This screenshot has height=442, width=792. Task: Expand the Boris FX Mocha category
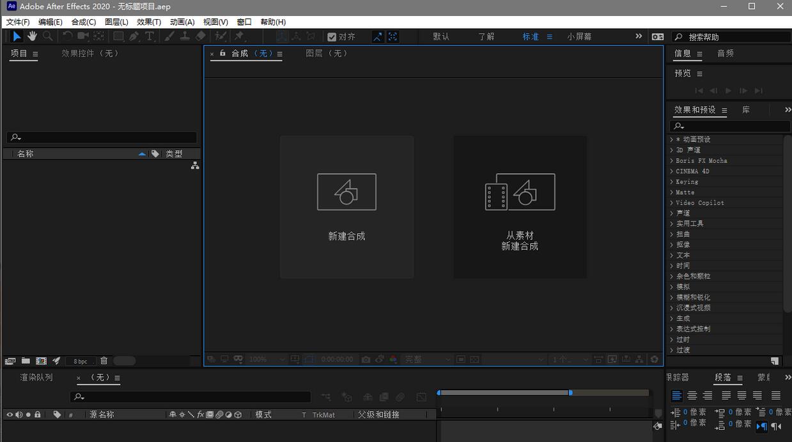(x=671, y=160)
